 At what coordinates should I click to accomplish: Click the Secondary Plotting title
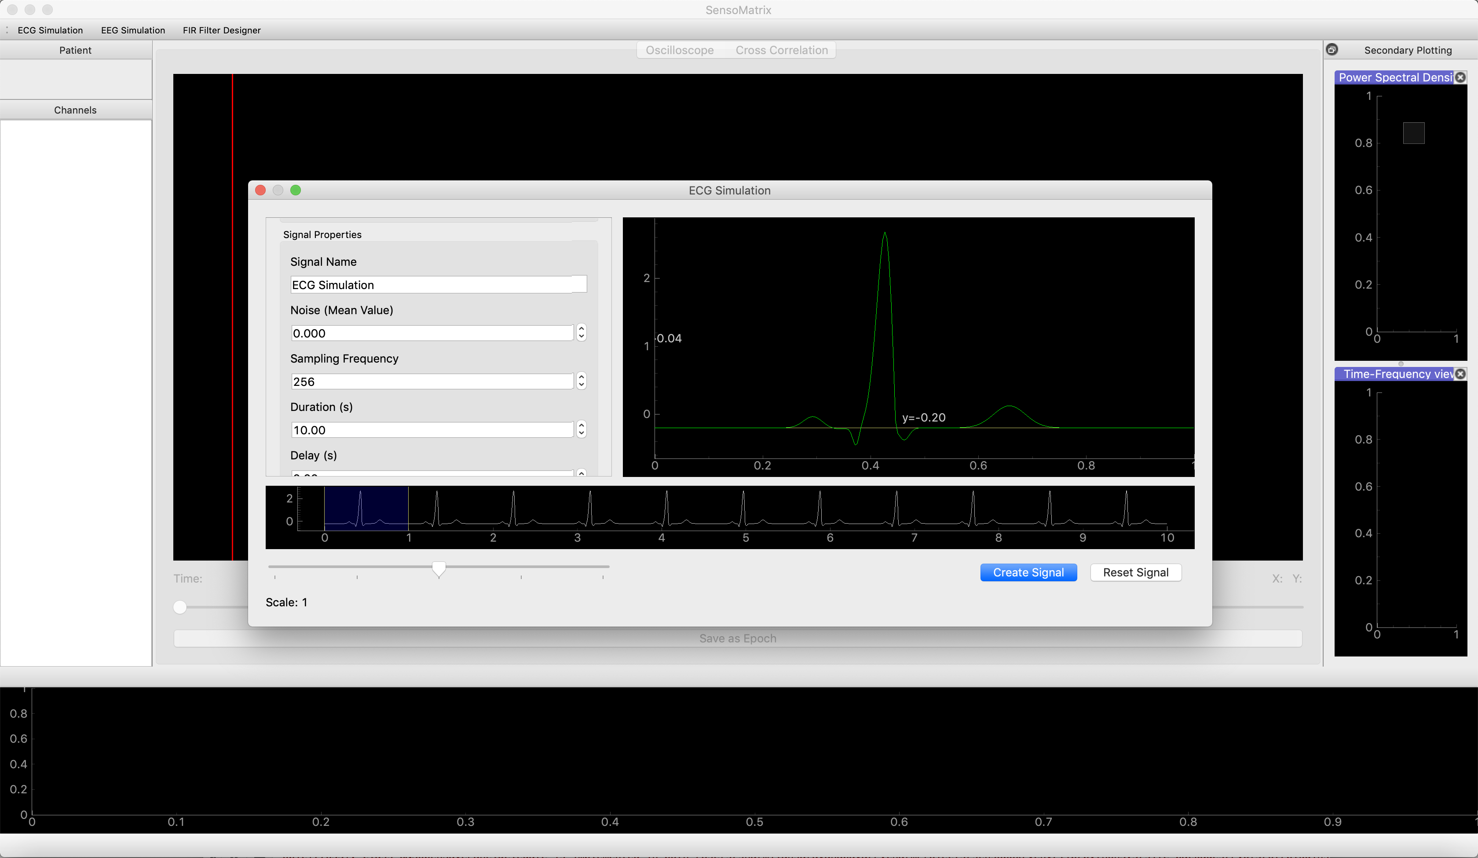pos(1408,51)
